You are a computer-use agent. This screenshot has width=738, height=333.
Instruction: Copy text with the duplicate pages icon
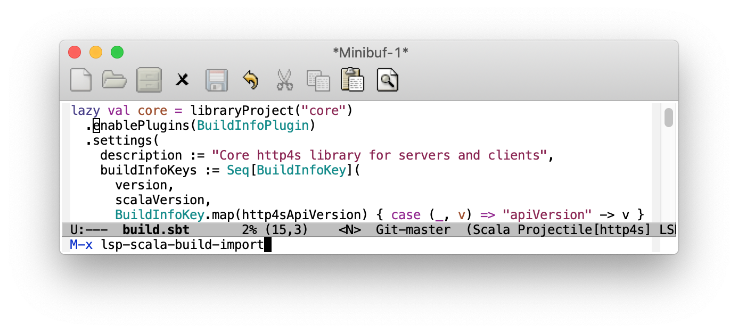pyautogui.click(x=318, y=79)
